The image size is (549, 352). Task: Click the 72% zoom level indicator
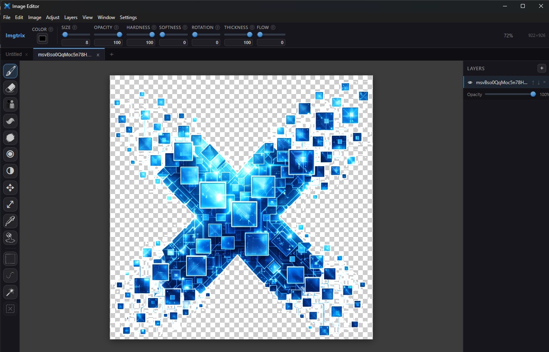[508, 35]
